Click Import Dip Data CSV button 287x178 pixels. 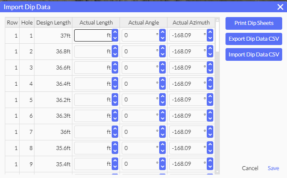click(x=254, y=55)
